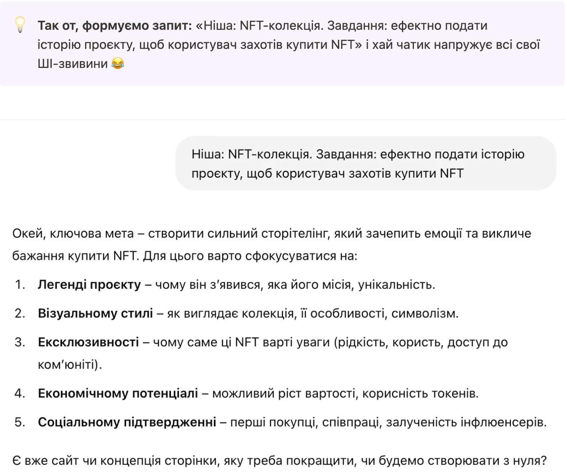567x476 pixels.
Task: Click the bold term 'Ексклюзивності'
Action: tap(88, 342)
